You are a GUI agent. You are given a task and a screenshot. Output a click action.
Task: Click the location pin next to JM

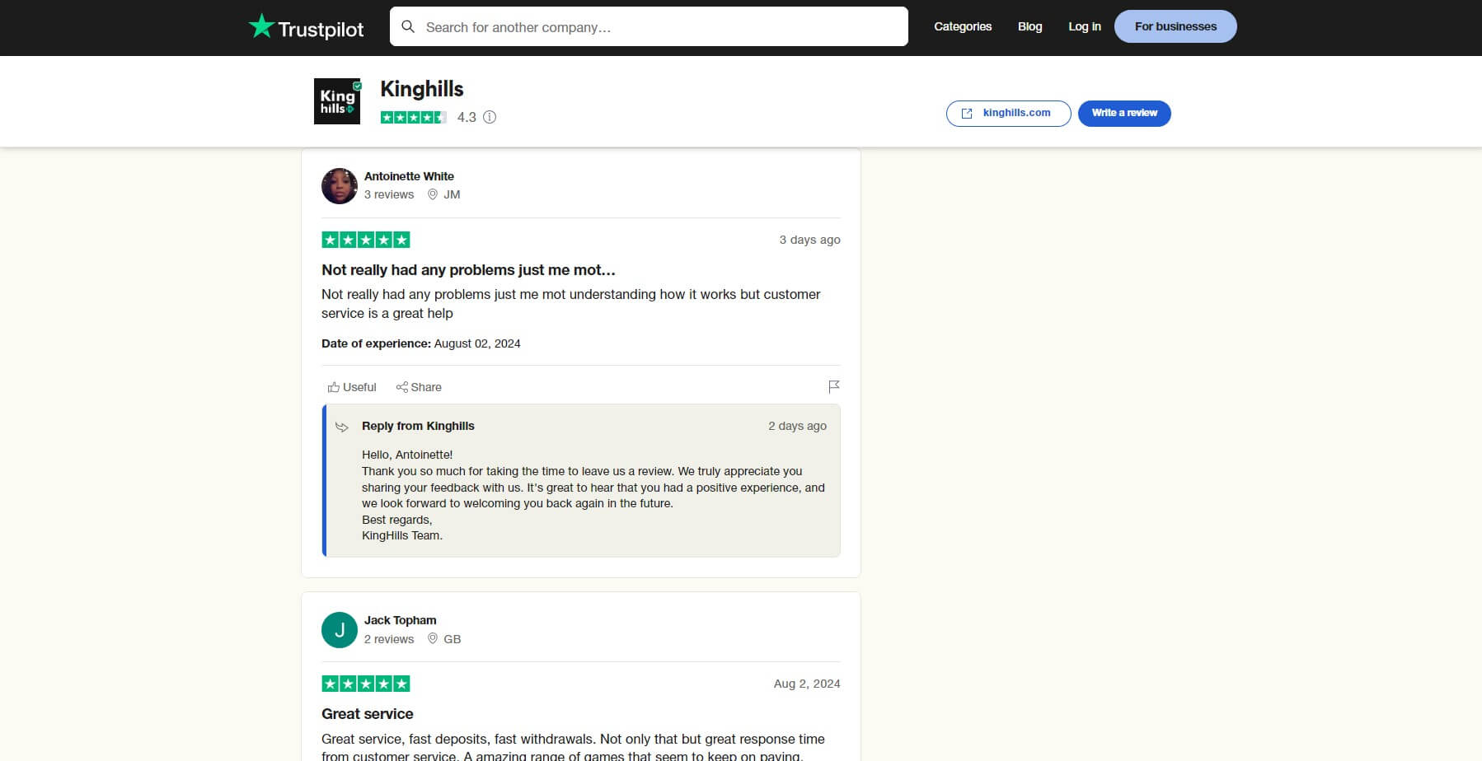[433, 194]
